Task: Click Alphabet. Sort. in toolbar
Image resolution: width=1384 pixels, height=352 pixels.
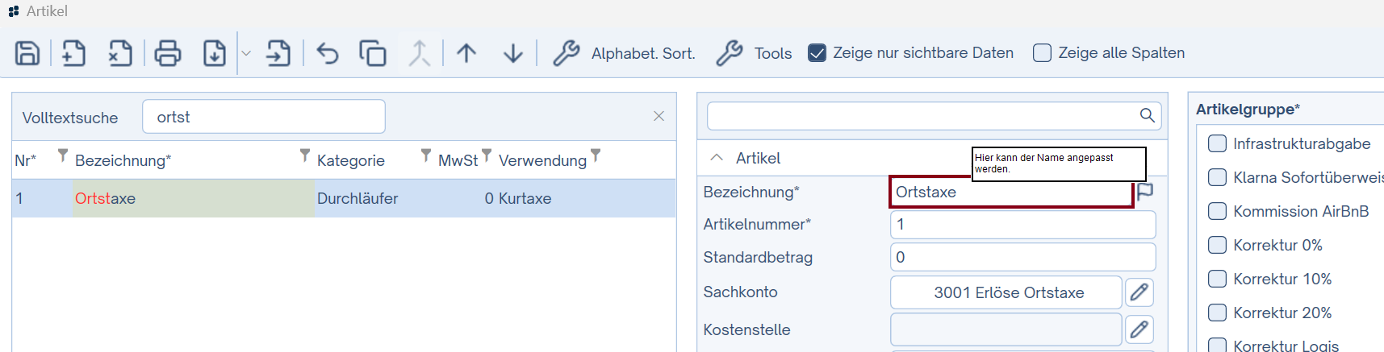Action: 625,53
